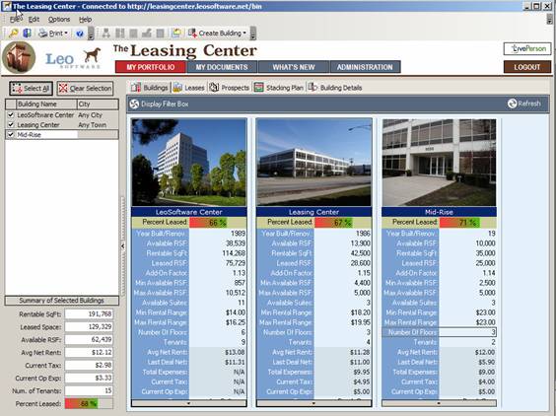Click the Clear Selection button
The image size is (556, 416).
pos(85,89)
